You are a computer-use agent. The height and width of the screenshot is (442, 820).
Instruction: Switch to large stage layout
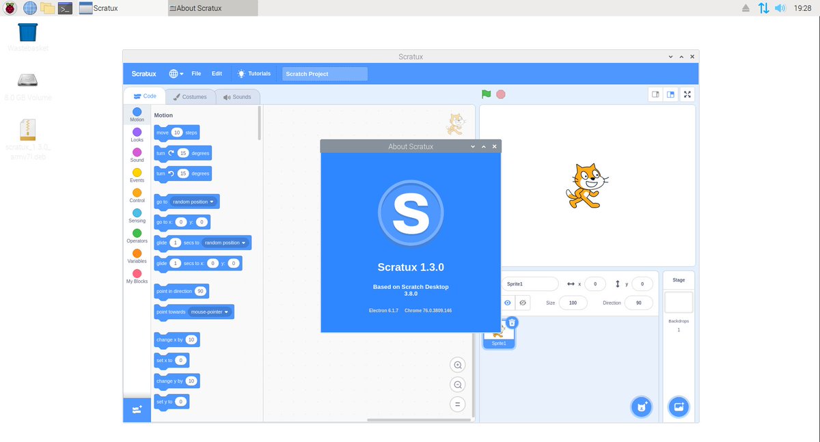click(671, 95)
